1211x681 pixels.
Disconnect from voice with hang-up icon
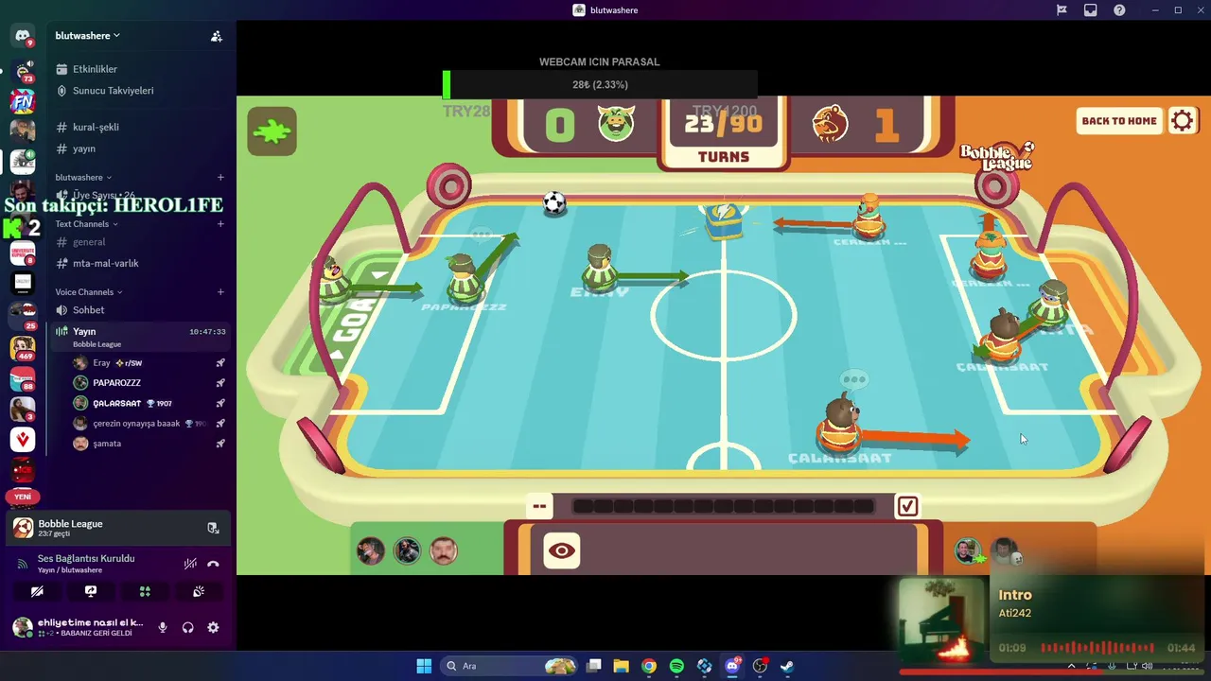pos(213,564)
